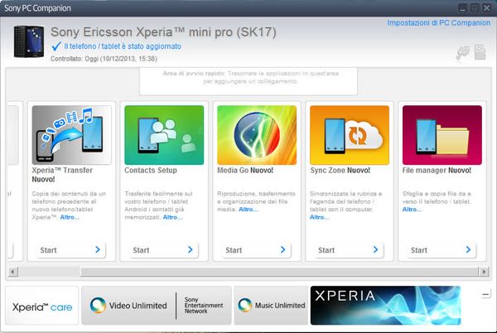Open the XPERIA promotional banner
The image size is (497, 333).
(385, 306)
